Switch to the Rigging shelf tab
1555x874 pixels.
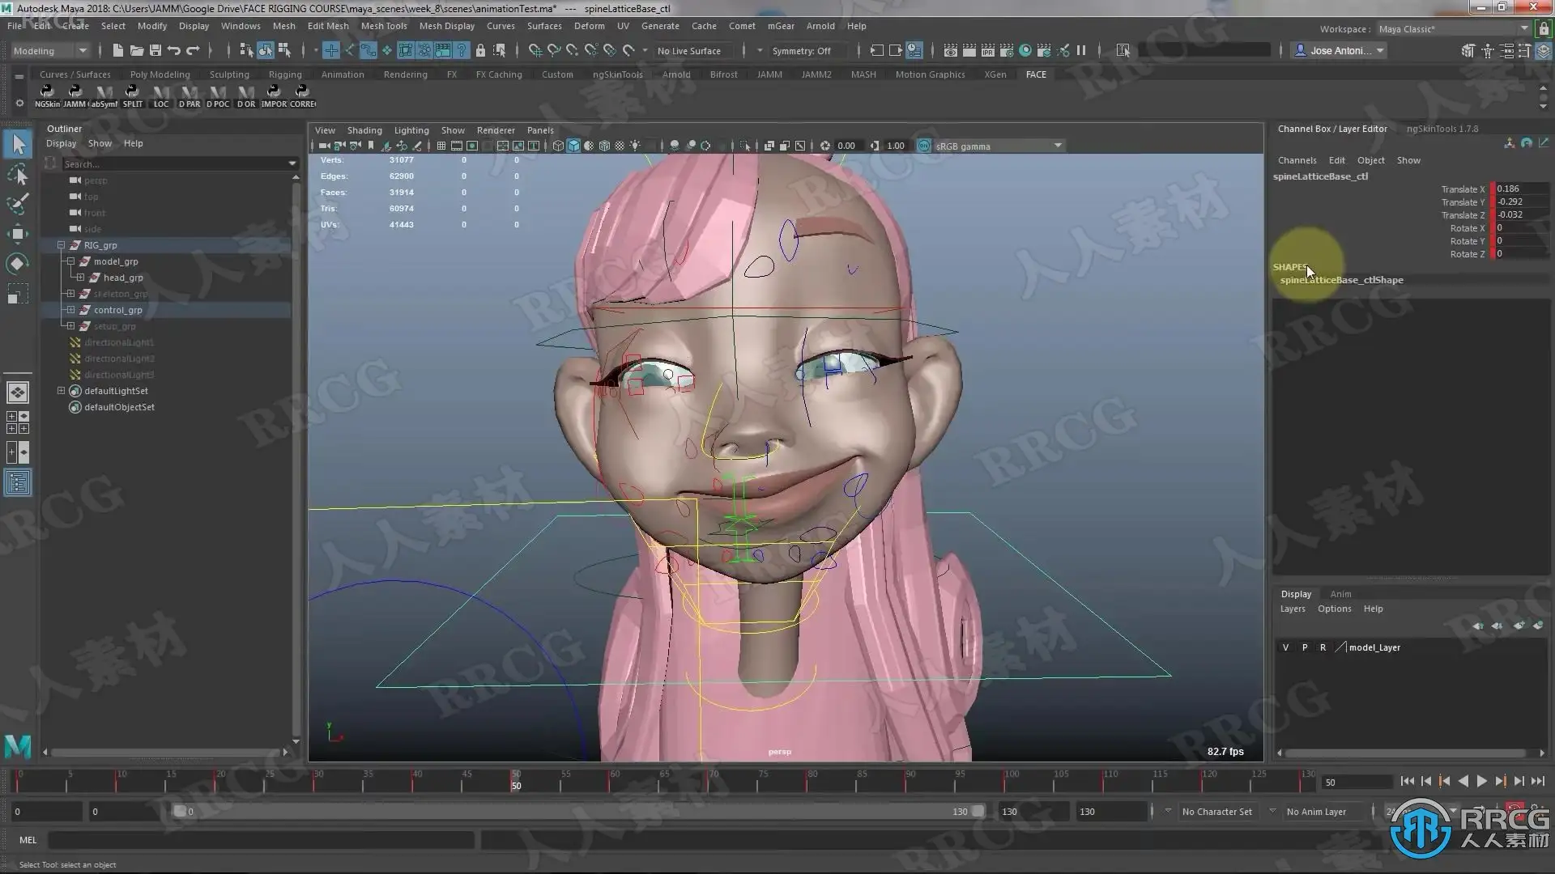(284, 74)
